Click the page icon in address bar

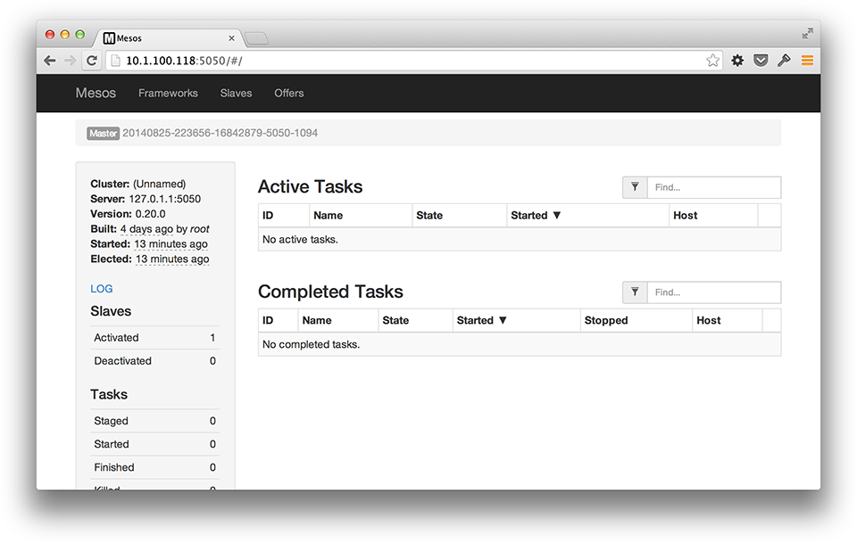coord(115,61)
